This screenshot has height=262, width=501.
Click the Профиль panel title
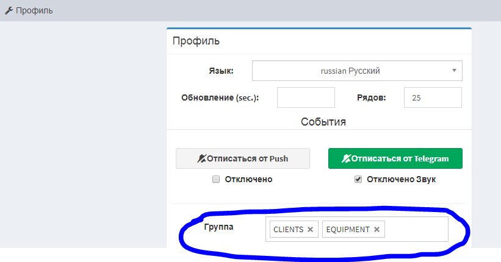coord(196,41)
